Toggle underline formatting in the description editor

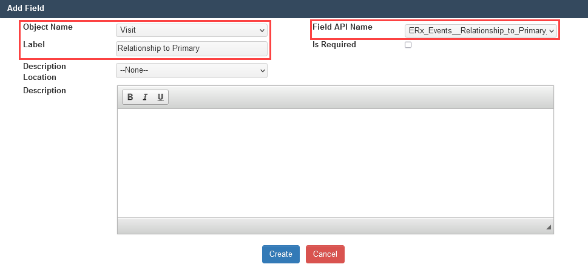pyautogui.click(x=160, y=97)
